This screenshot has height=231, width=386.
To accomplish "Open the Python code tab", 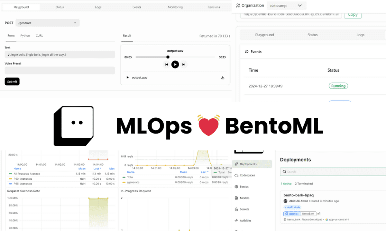I will [x=25, y=36].
